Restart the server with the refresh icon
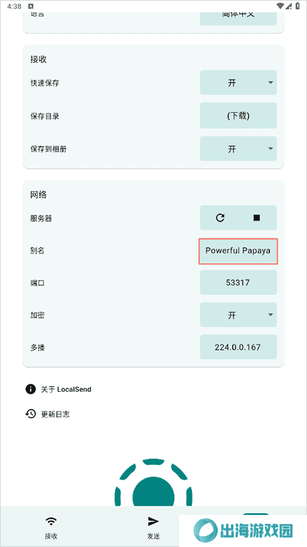 [x=220, y=217]
